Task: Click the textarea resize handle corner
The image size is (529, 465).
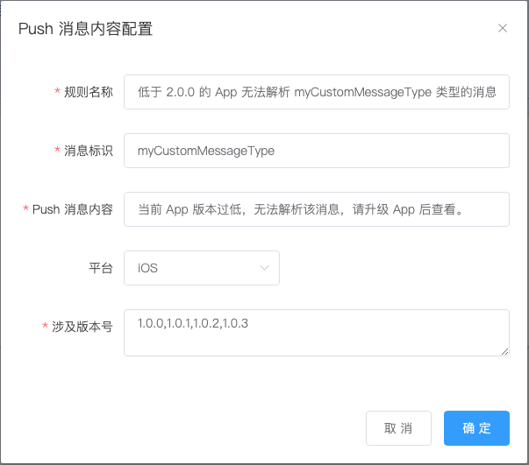Action: 504,351
